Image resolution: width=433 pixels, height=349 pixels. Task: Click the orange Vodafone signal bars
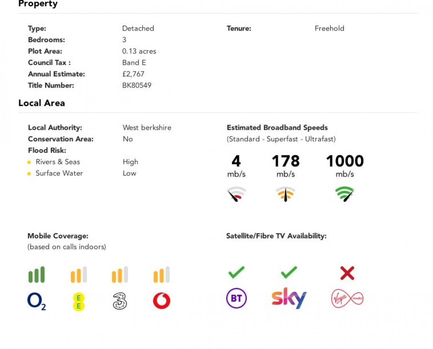[161, 274]
